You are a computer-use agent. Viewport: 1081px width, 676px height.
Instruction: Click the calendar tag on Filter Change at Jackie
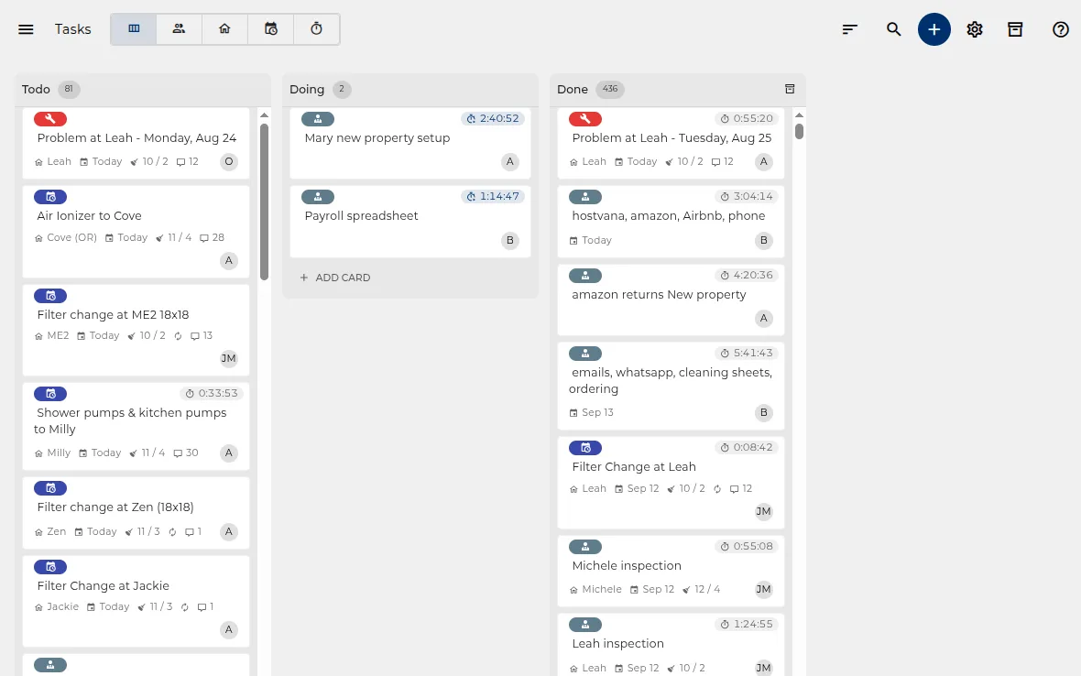tap(50, 566)
